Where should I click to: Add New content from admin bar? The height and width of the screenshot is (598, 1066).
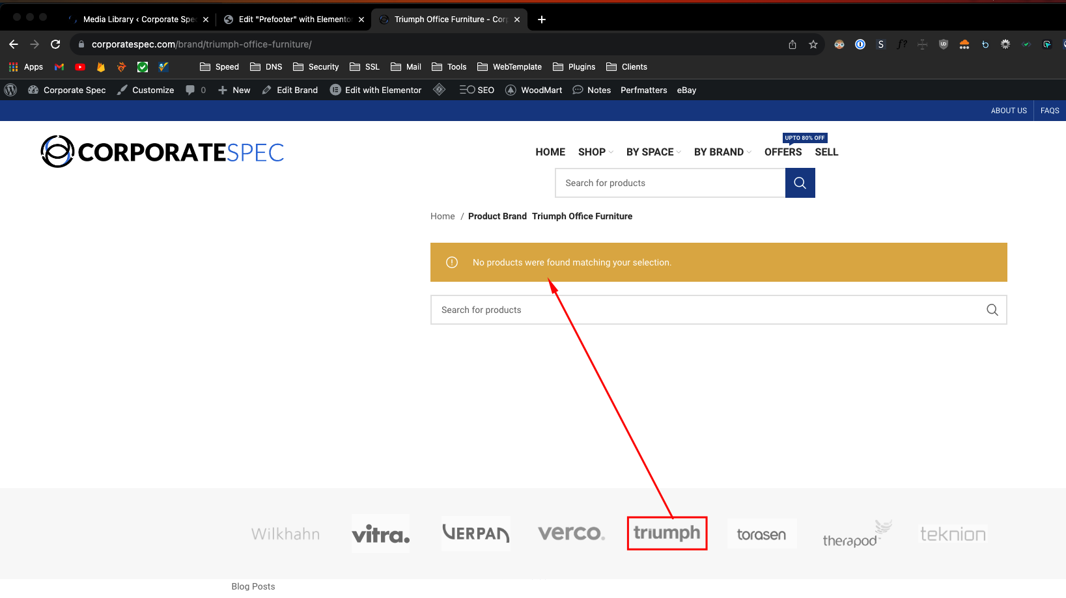pyautogui.click(x=234, y=90)
